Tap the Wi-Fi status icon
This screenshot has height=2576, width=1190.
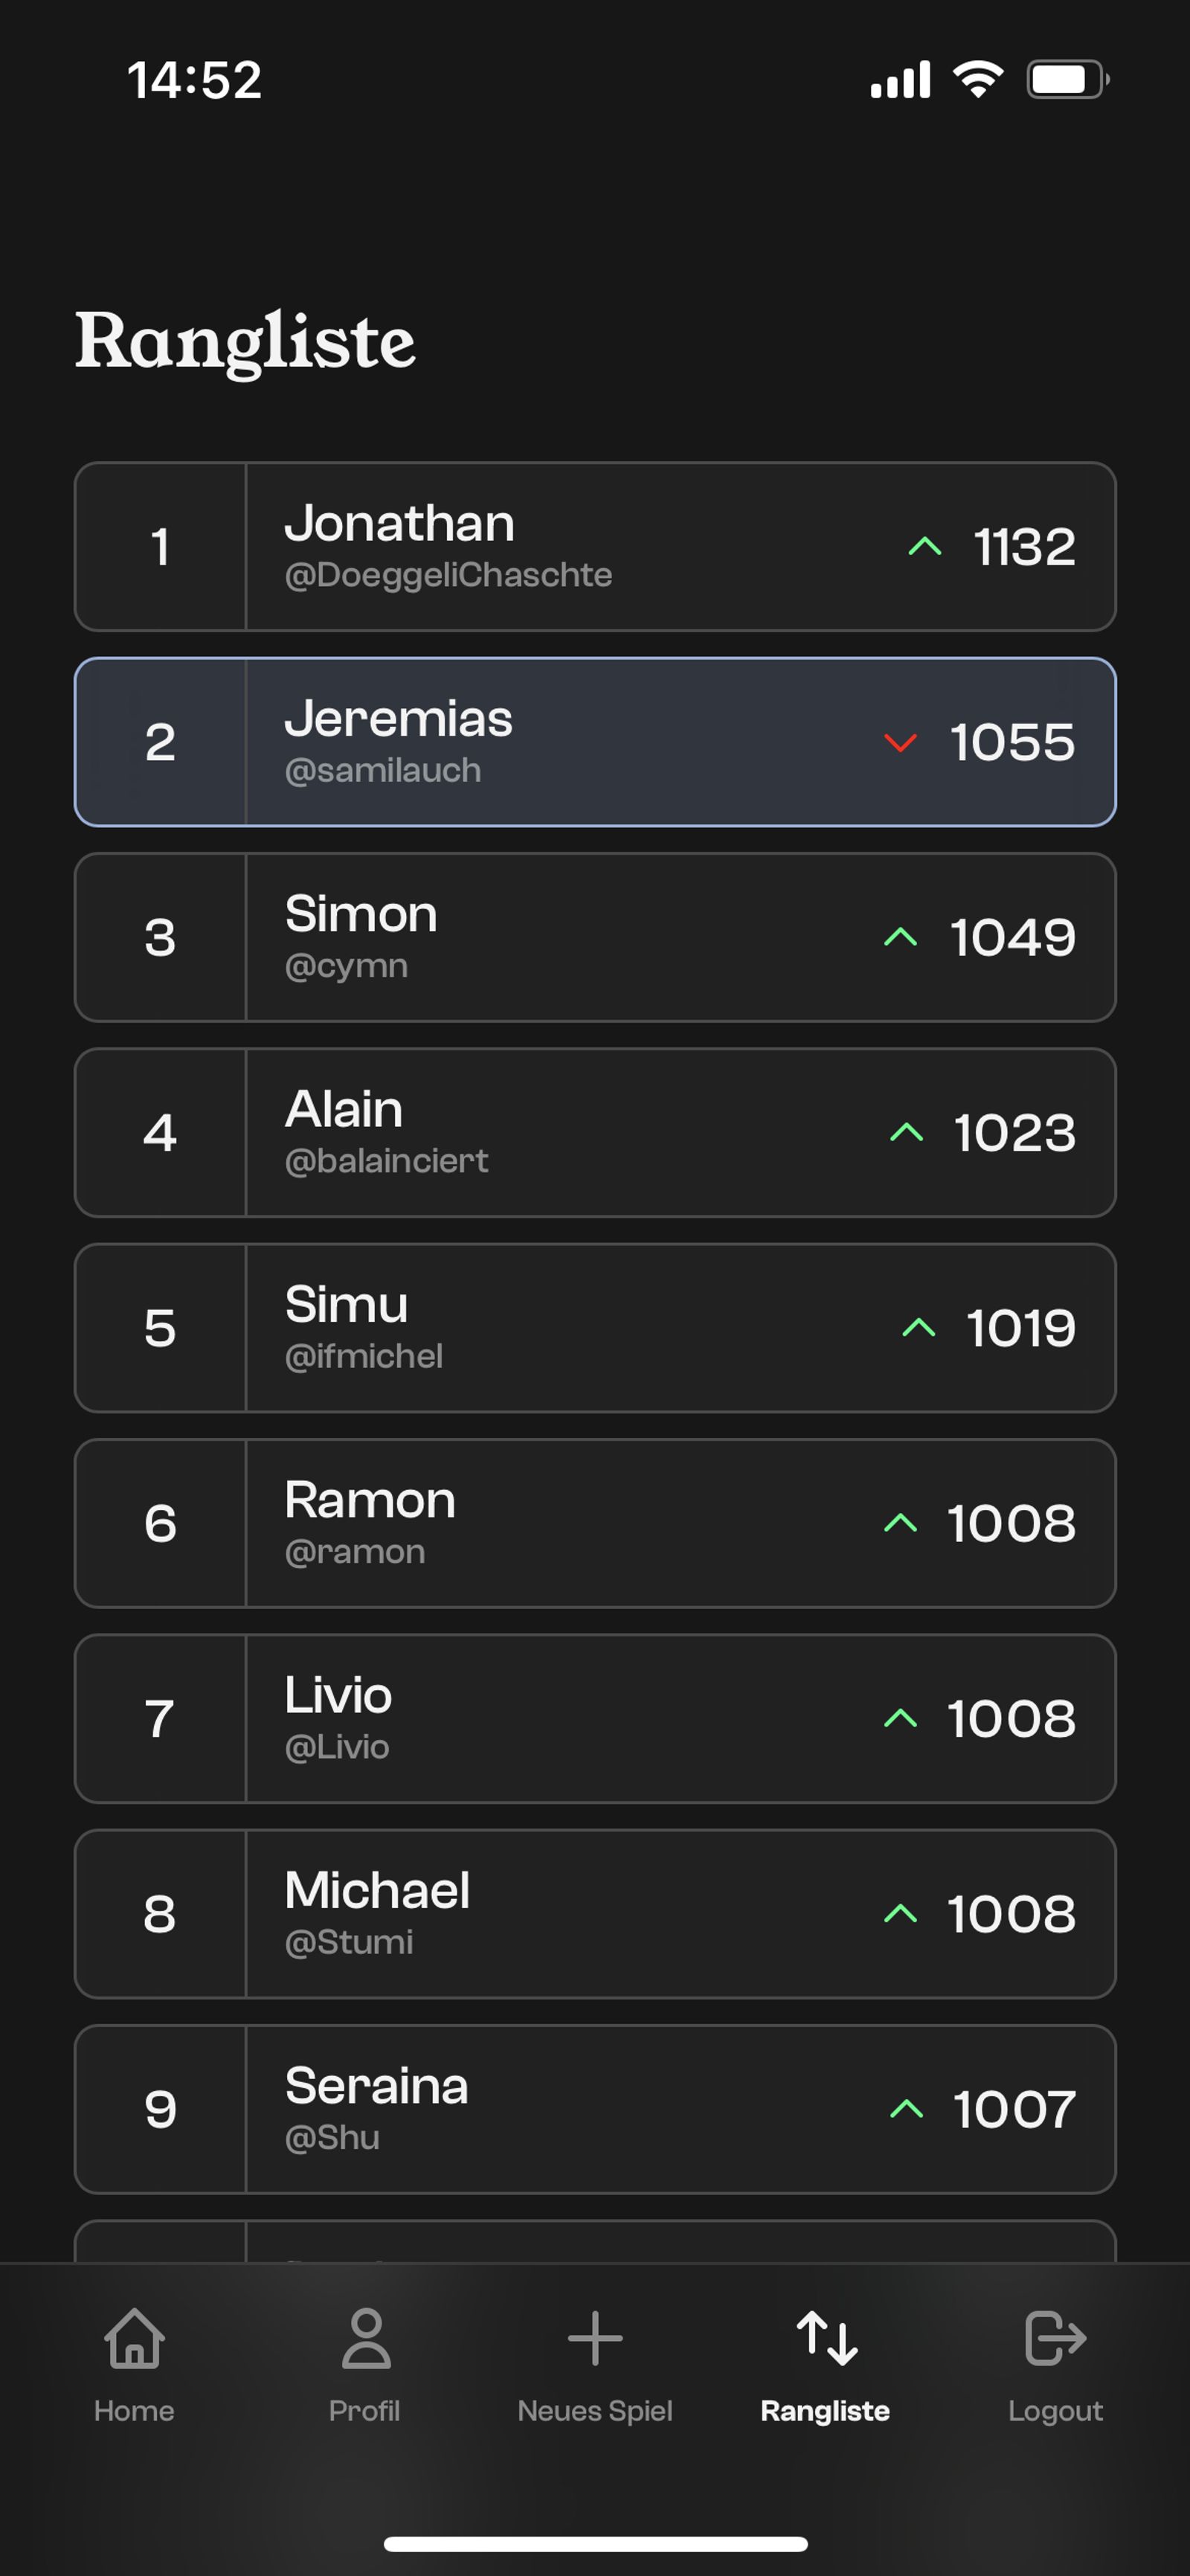[x=978, y=79]
